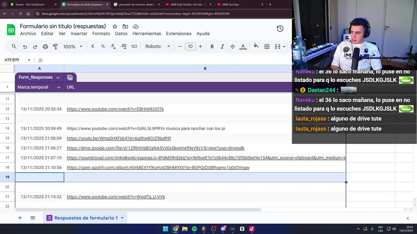Toggle bold formatting
The width and height of the screenshot is (417, 234).
[212, 46]
